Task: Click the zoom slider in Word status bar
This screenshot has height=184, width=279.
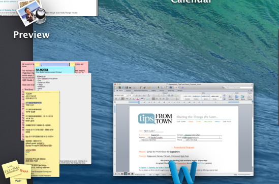Action: (244, 174)
